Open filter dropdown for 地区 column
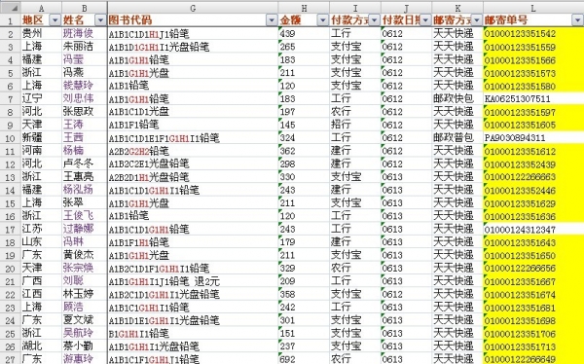 (x=55, y=20)
